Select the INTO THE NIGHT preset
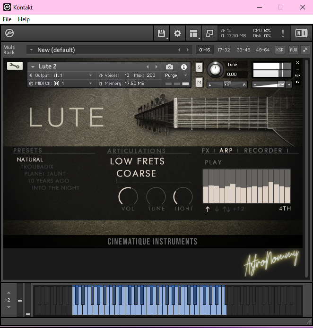Screen dimensions: 313x328 [x=55, y=188]
